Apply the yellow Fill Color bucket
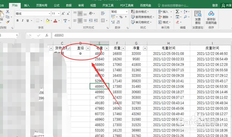The height and width of the screenshot is (137, 232). tap(48, 21)
